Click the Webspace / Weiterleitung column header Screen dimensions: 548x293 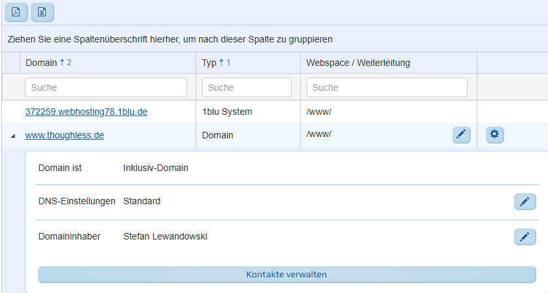(x=358, y=63)
